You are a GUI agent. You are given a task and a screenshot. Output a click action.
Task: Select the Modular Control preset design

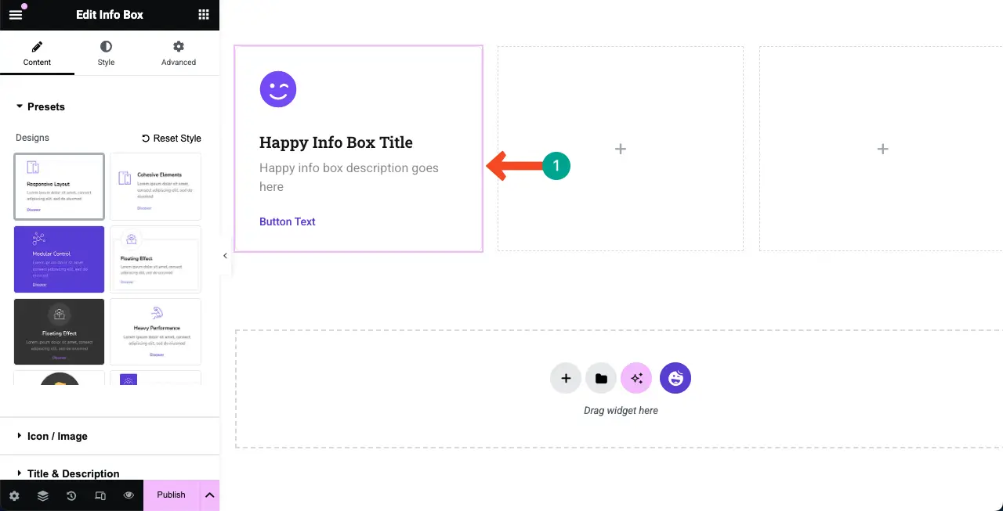(59, 259)
